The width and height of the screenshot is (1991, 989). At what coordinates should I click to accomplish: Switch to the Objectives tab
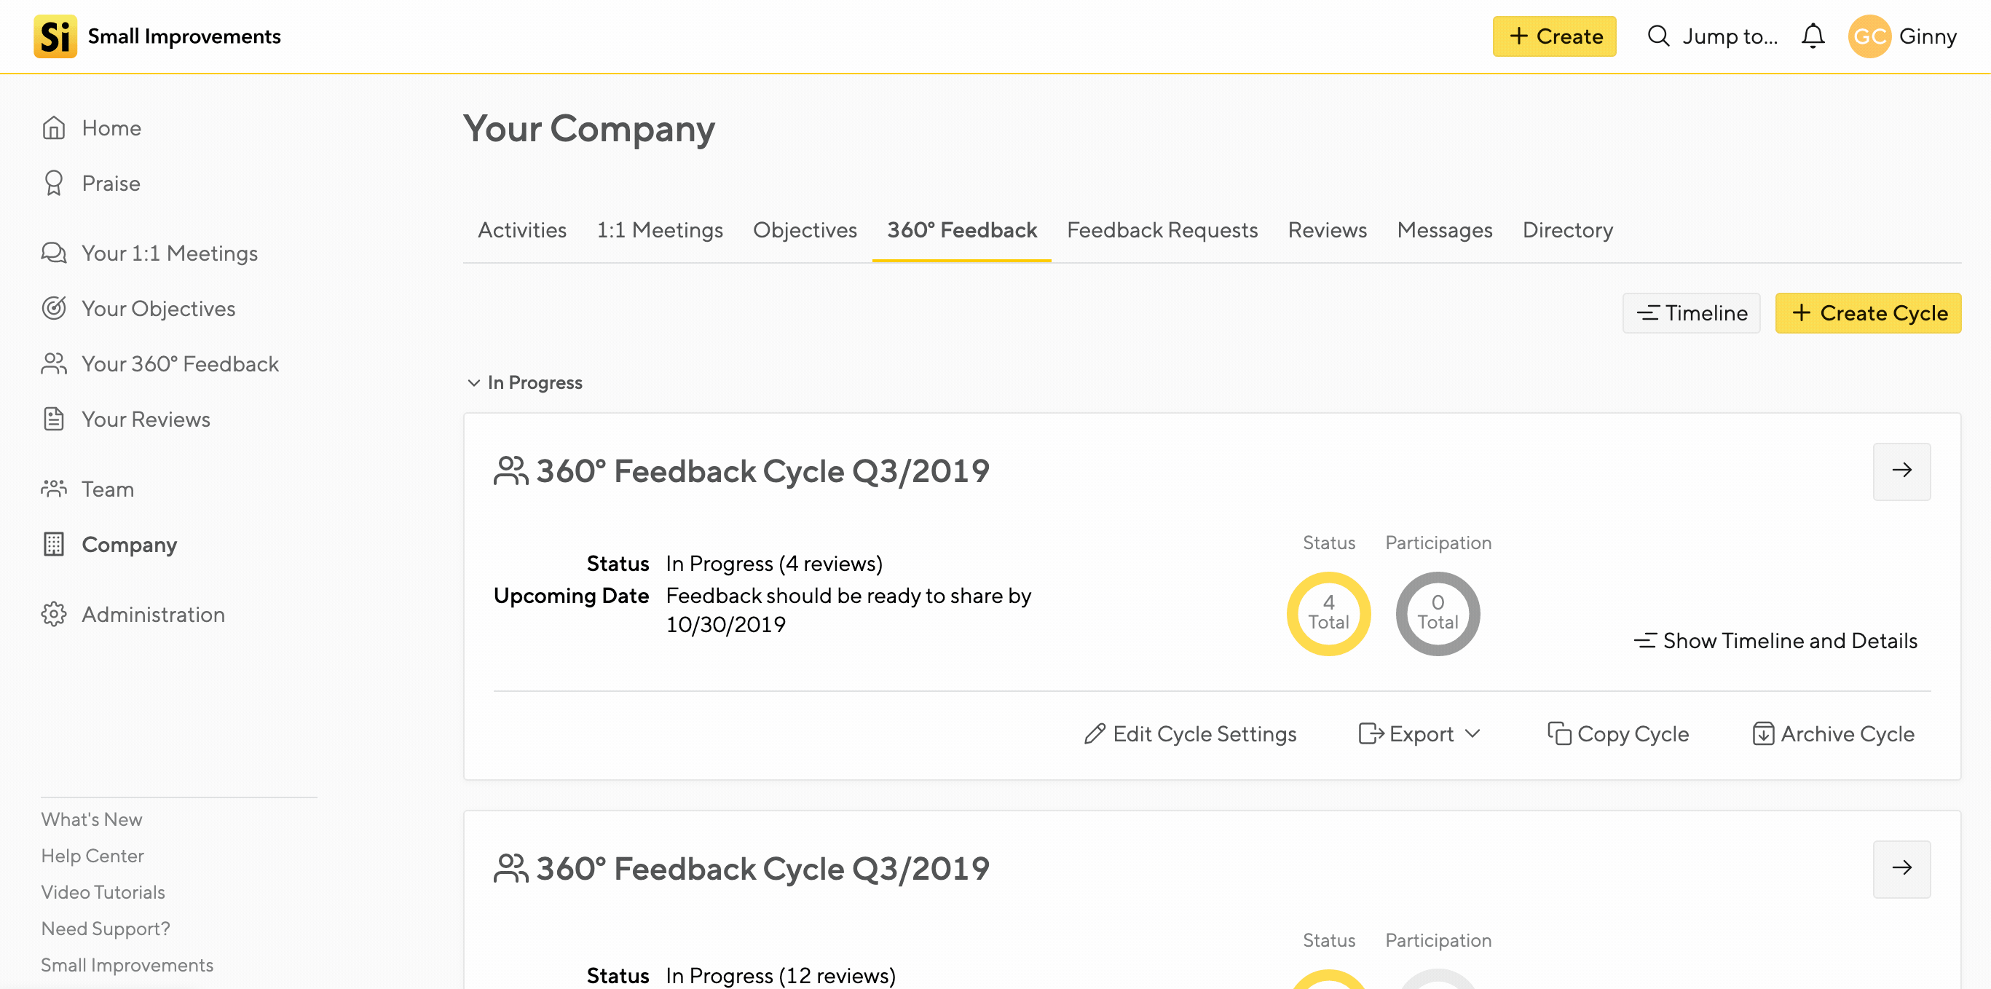805,230
